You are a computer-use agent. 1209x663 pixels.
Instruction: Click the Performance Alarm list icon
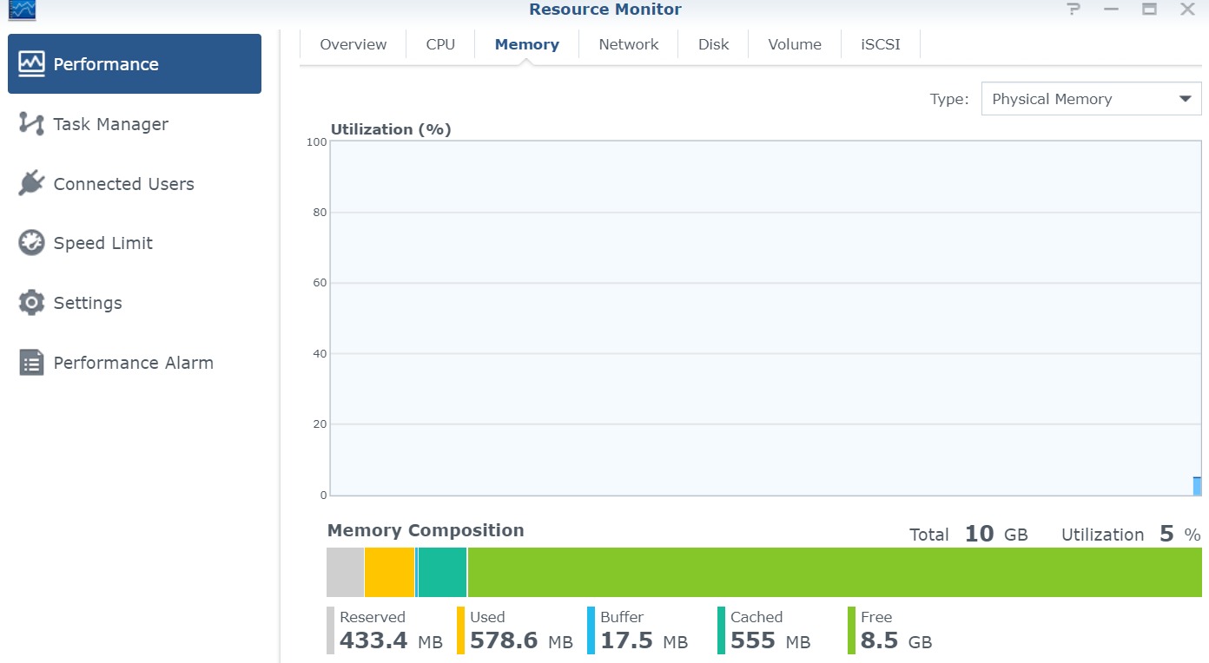click(32, 363)
